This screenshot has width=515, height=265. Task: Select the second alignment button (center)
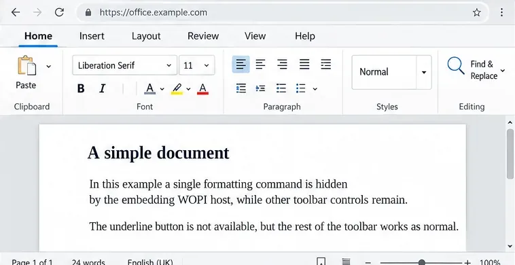[260, 64]
